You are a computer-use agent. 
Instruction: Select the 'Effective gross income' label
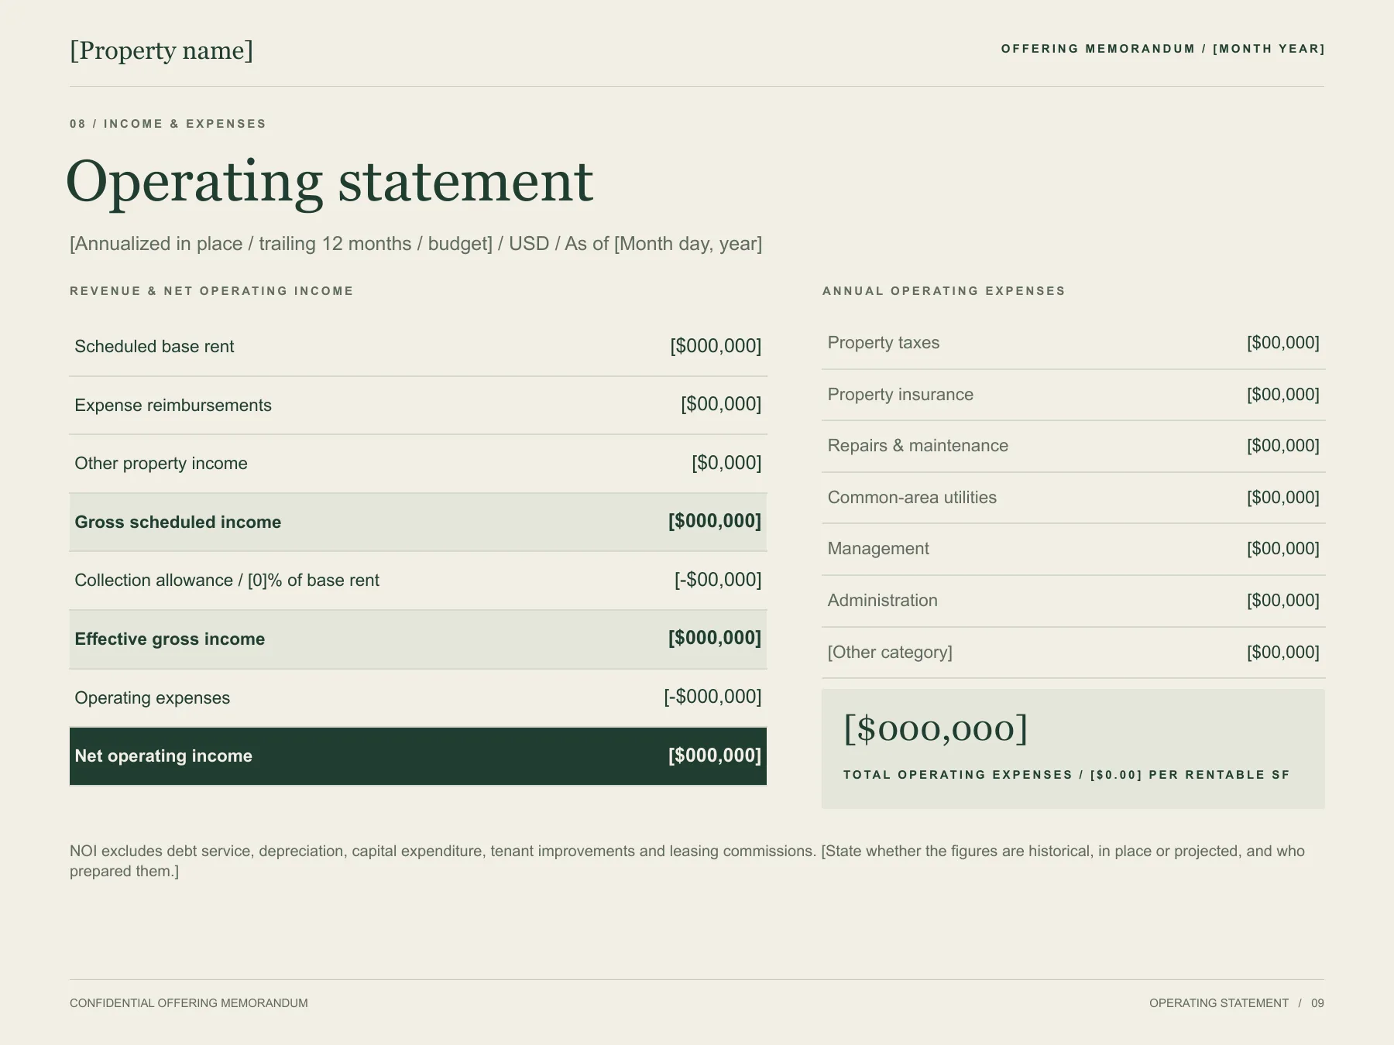click(x=170, y=639)
